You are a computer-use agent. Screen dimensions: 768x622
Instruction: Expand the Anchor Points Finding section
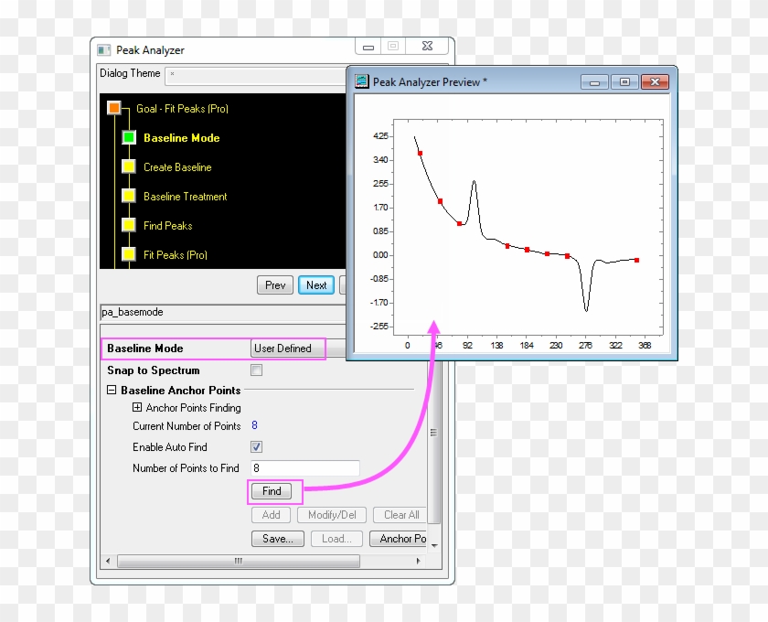(x=135, y=407)
